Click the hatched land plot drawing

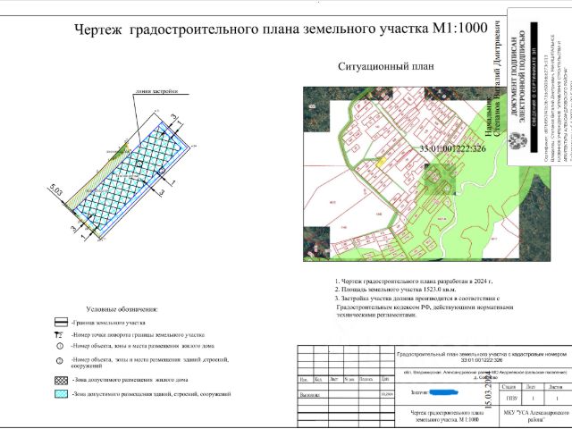tap(128, 177)
